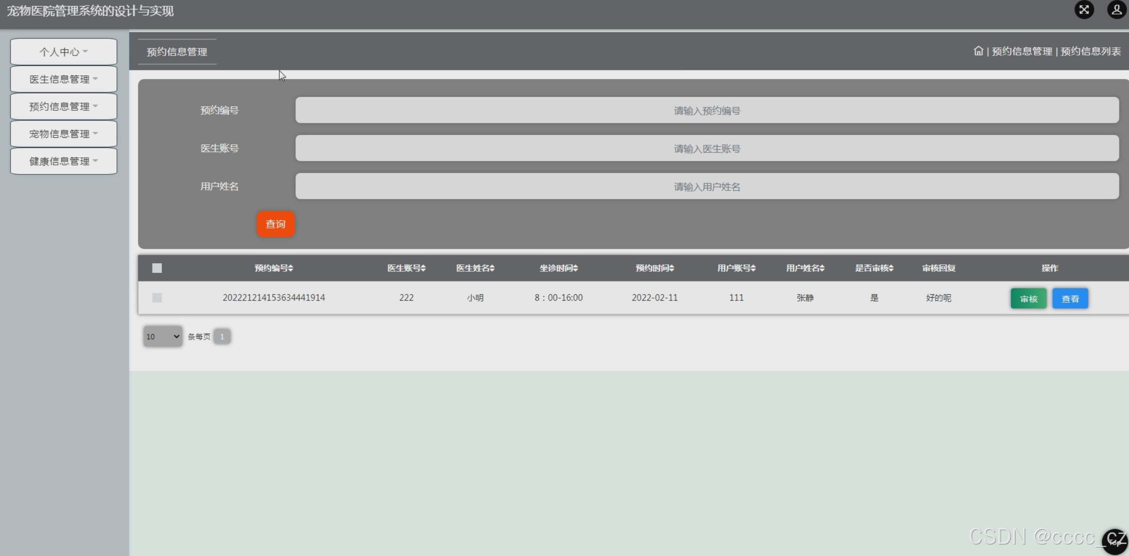Click the 请输入预约编号 input field
Image resolution: width=1129 pixels, height=556 pixels.
(707, 110)
